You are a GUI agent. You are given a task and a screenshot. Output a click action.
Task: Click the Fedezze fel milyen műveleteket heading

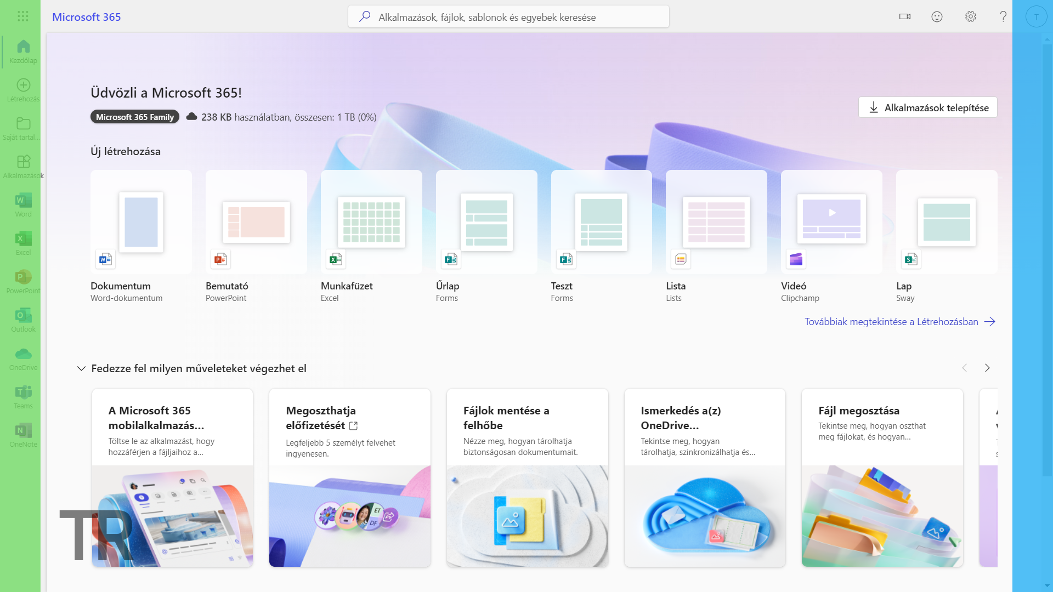point(199,368)
